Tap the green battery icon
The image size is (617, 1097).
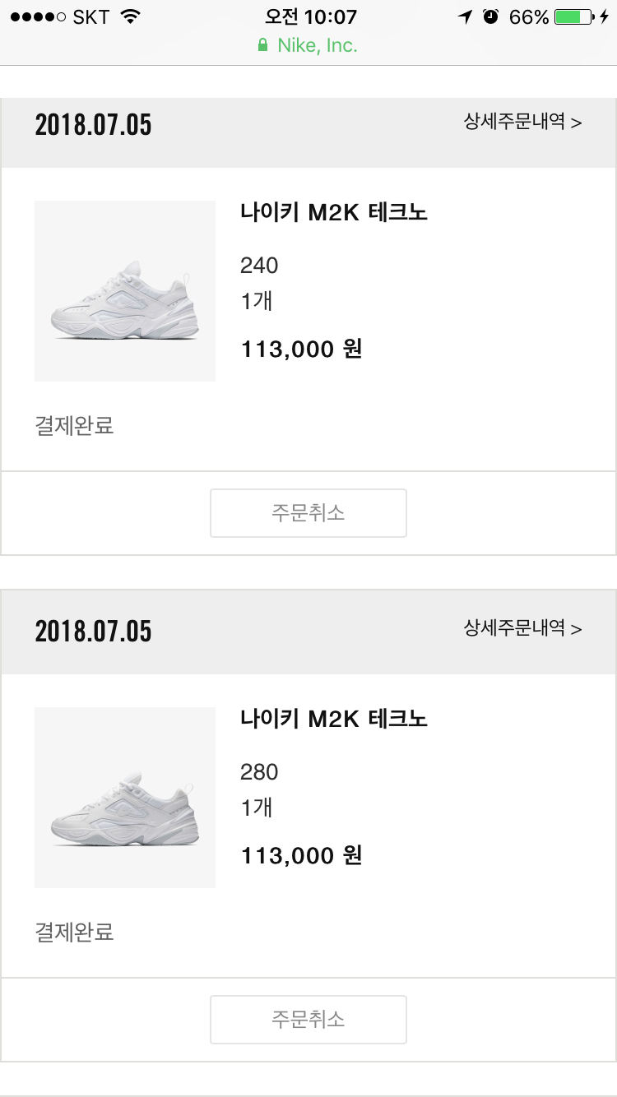573,16
